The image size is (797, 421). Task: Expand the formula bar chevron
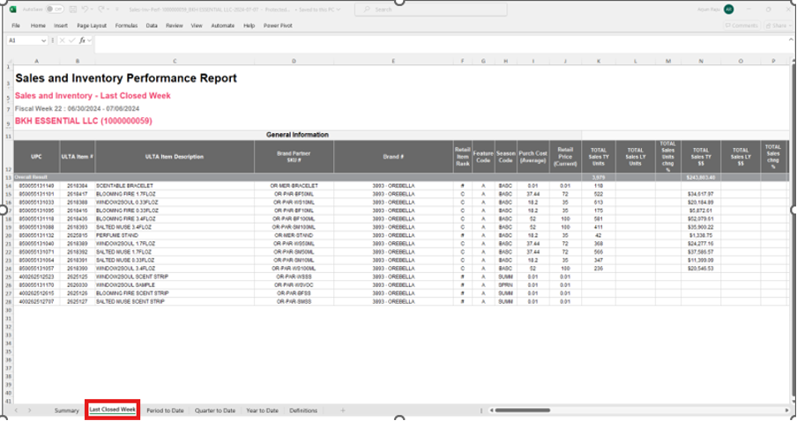tap(789, 41)
